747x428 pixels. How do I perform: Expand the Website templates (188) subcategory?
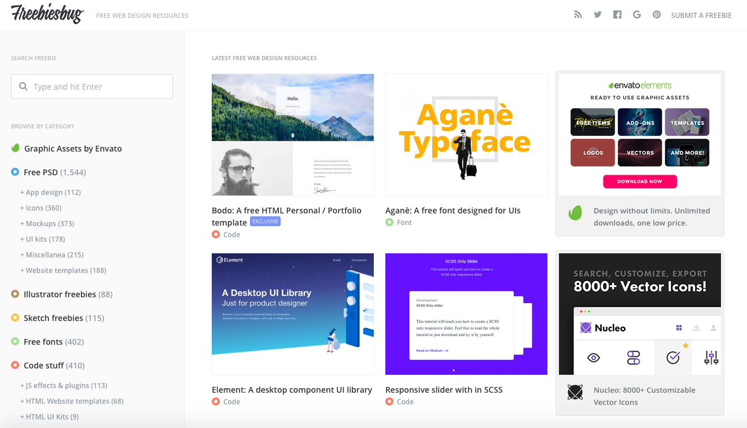point(63,270)
